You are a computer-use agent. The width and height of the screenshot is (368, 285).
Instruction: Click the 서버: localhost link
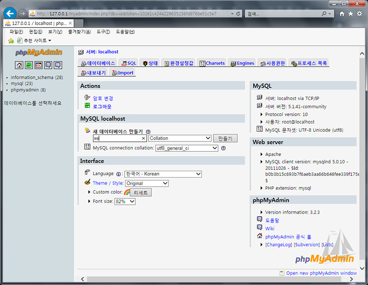pos(102,52)
